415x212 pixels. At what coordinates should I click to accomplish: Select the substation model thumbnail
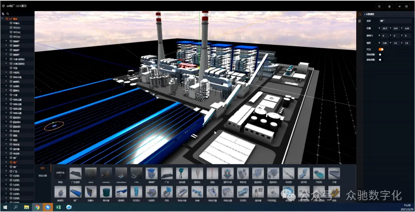(121, 174)
